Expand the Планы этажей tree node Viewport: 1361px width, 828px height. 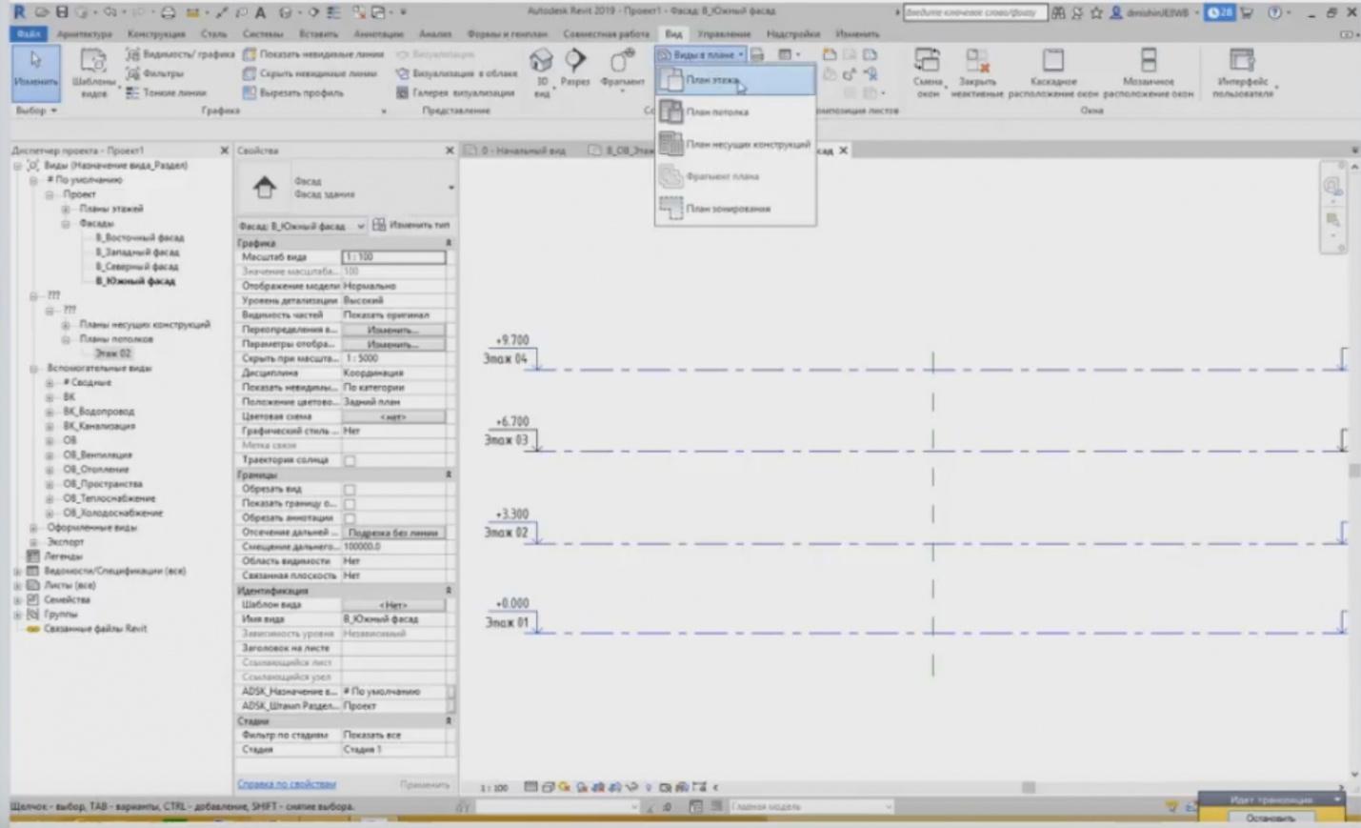point(66,209)
